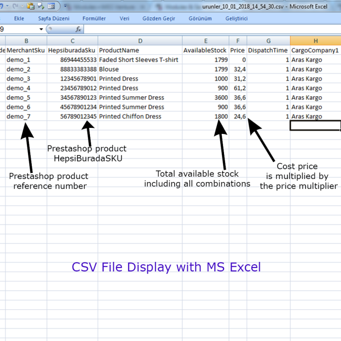
Task: Go to the Formüller ribbon tab
Action: [x=94, y=18]
